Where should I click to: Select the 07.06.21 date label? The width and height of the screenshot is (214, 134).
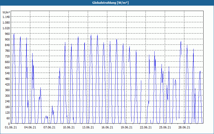coord(49,127)
